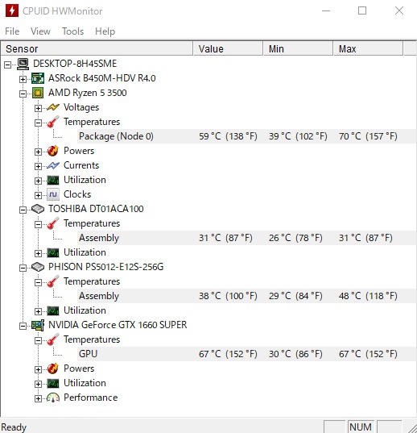Click the TOSHIBA DT01ACA100 hard drive icon
The width and height of the screenshot is (417, 433).
(x=38, y=209)
